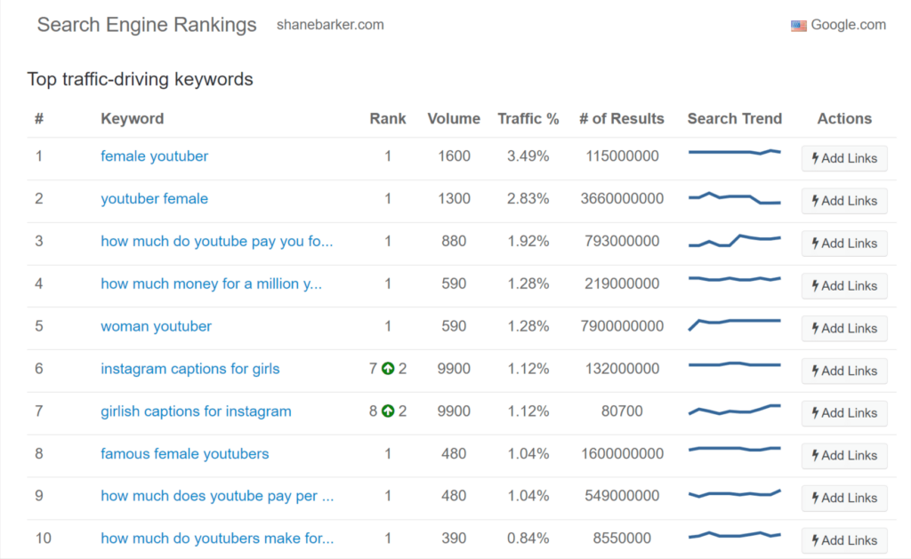Open 'instagram captions for girls' keyword link
The width and height of the screenshot is (911, 559).
[x=190, y=369]
